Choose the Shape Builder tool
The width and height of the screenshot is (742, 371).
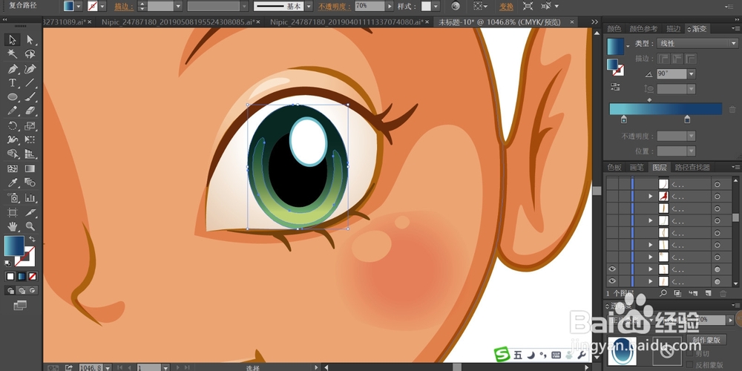(13, 154)
